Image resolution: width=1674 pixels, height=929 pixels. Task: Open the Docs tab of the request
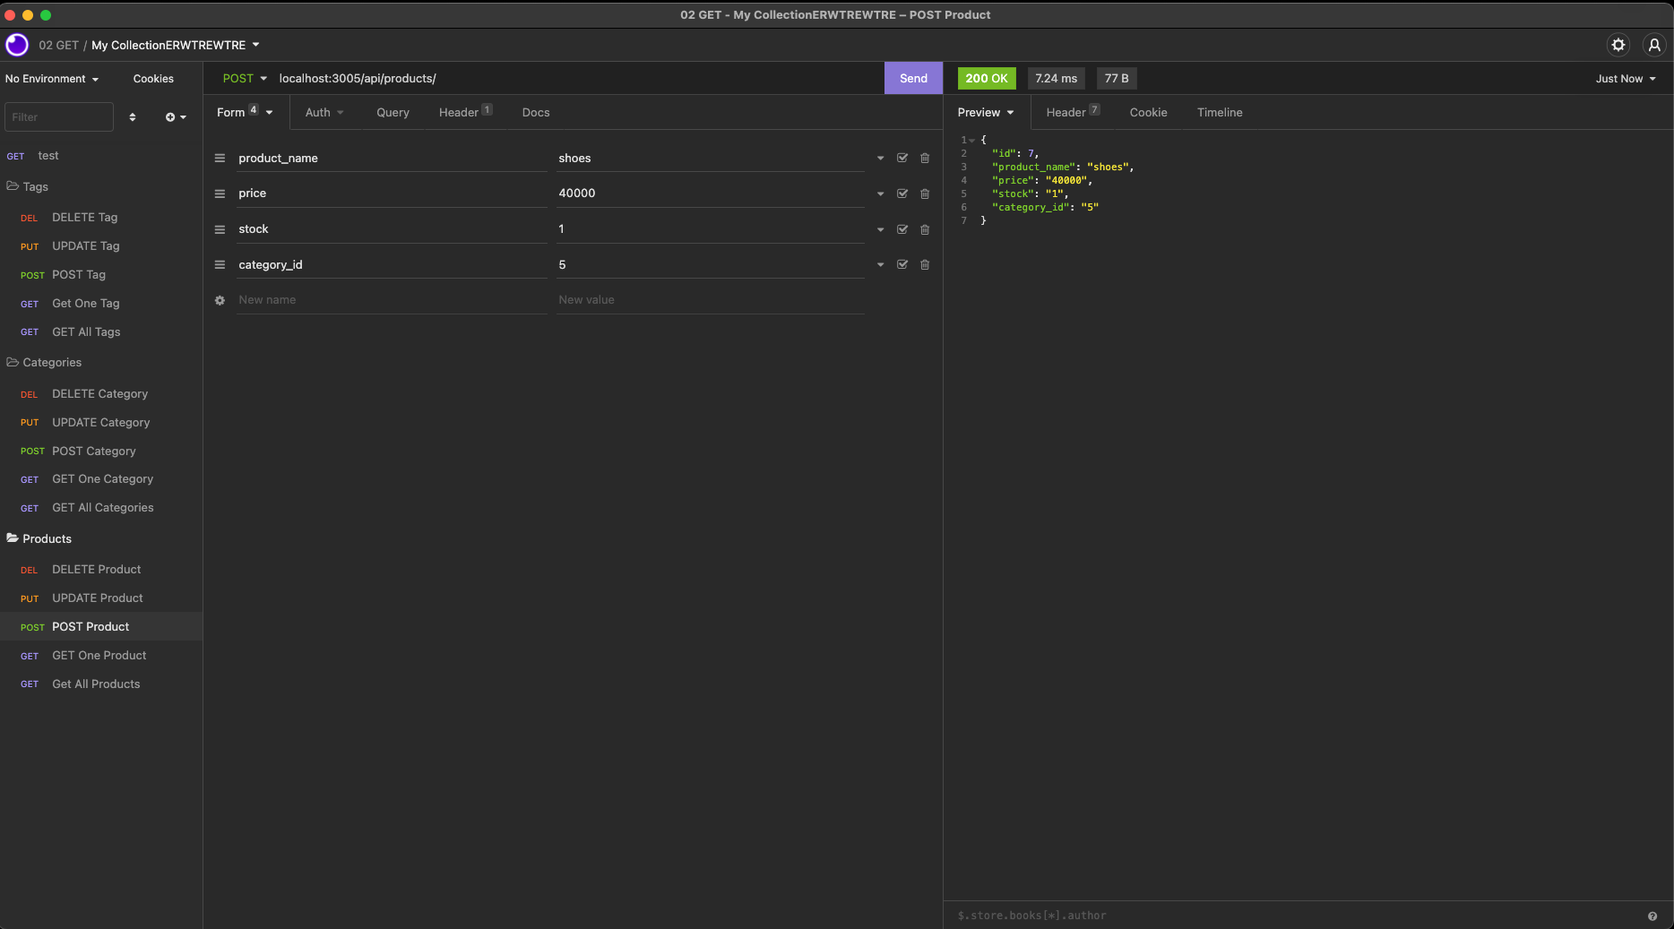[x=535, y=112]
